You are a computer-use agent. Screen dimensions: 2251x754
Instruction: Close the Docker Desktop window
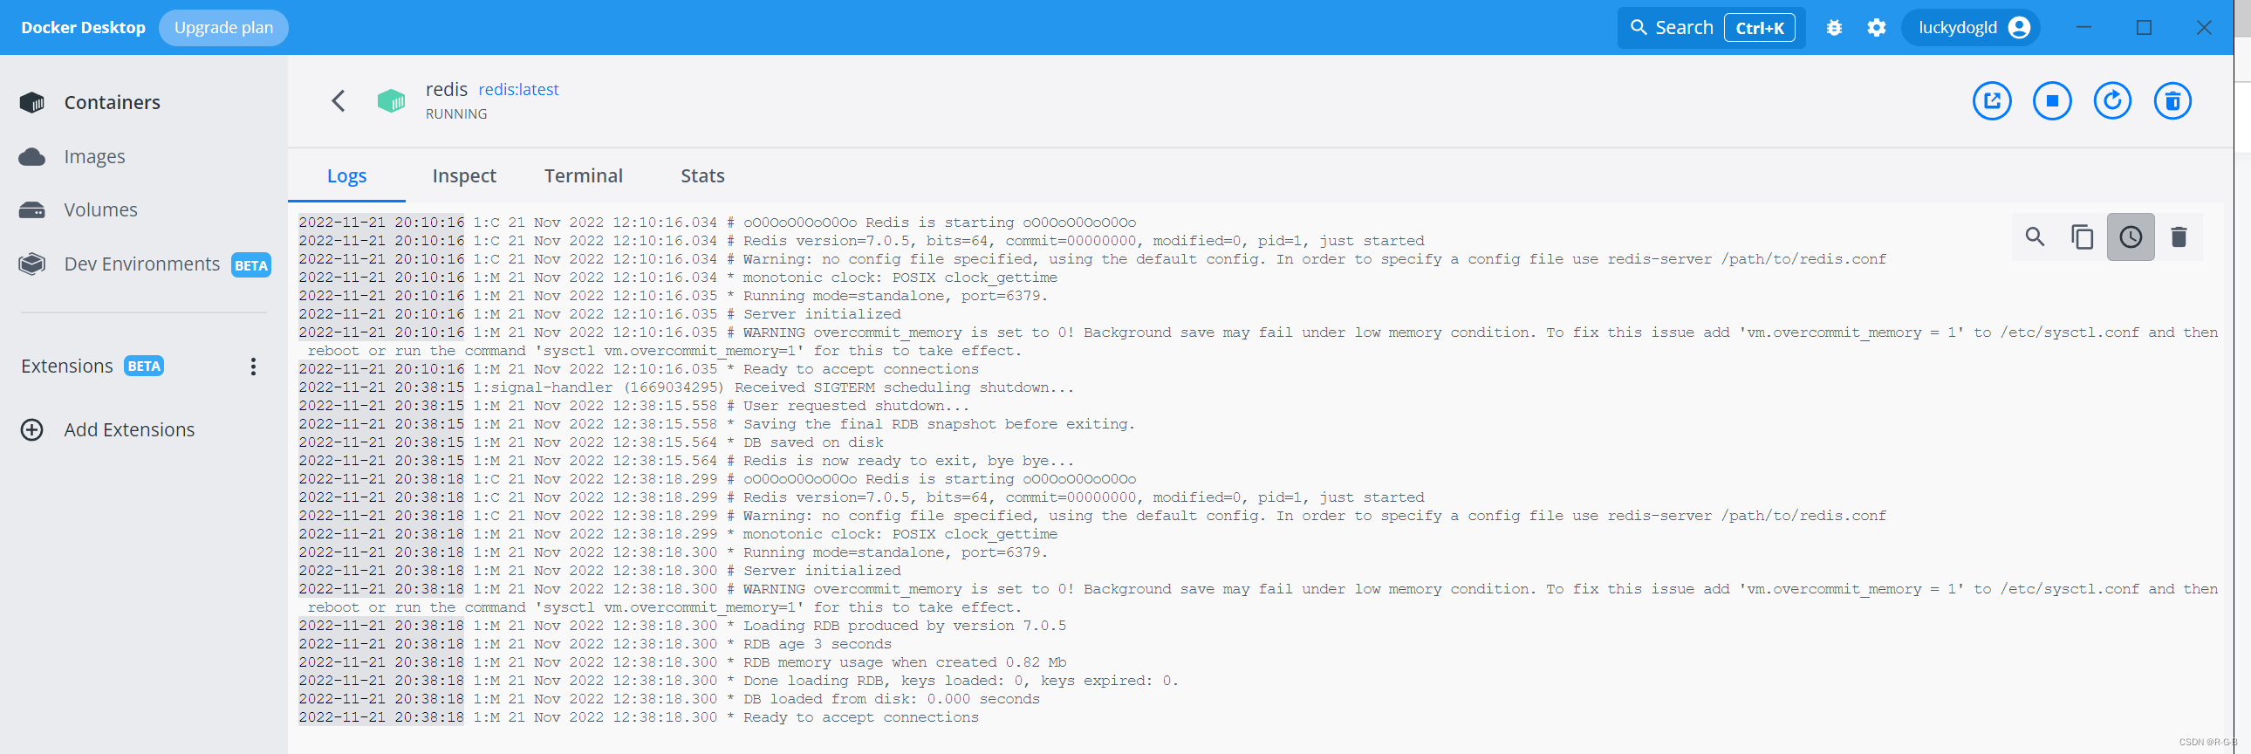click(x=2204, y=27)
